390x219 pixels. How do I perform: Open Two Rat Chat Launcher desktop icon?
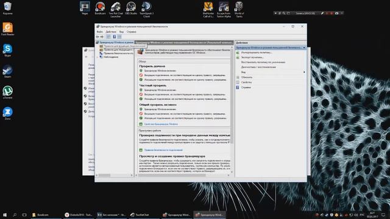click(x=116, y=10)
